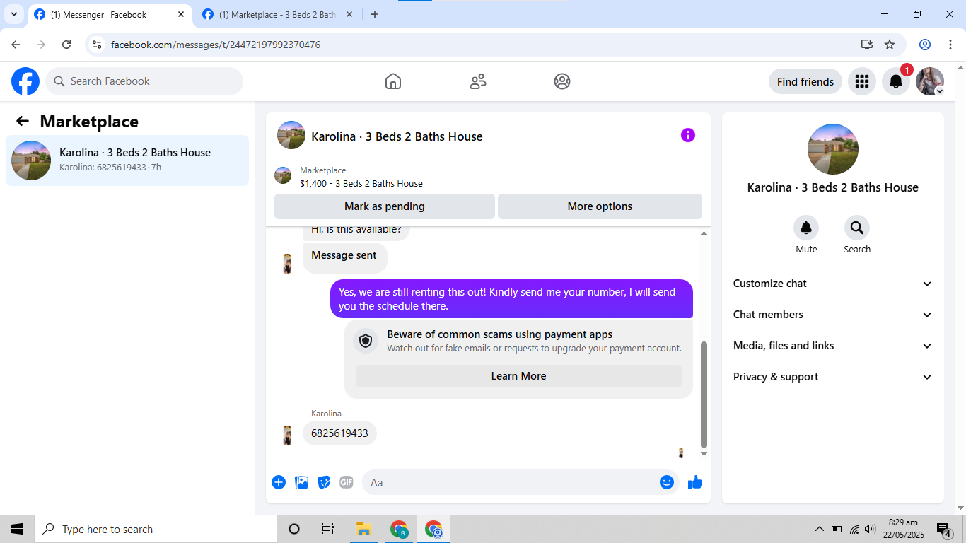Search in conversation icon
The width and height of the screenshot is (966, 543).
click(x=857, y=228)
